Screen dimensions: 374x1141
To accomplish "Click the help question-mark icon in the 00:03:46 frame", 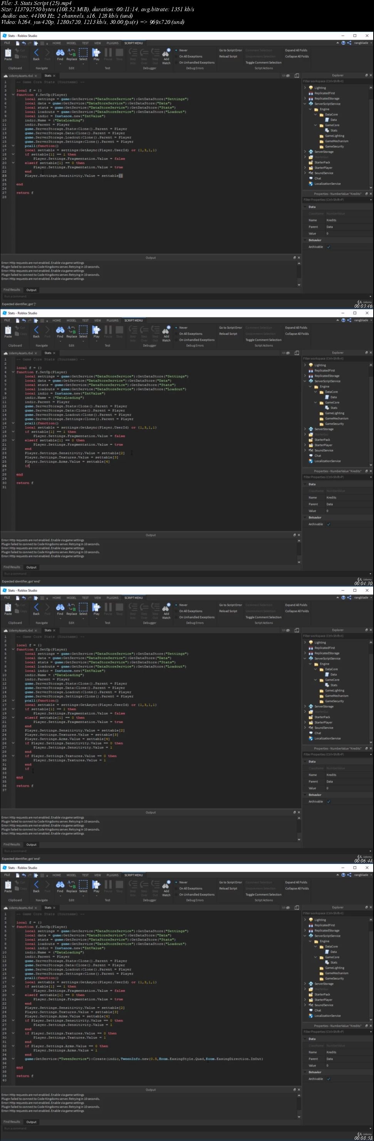I will pos(344,43).
